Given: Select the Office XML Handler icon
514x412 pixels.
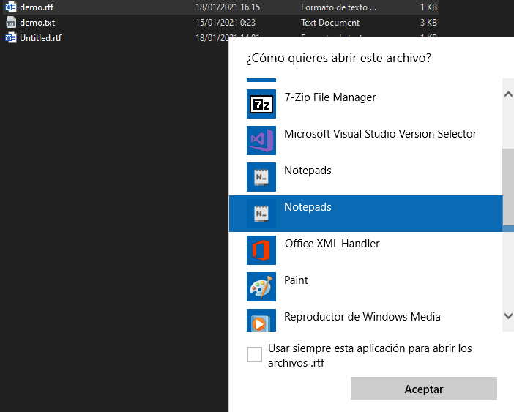Looking at the screenshot, I should tap(261, 250).
